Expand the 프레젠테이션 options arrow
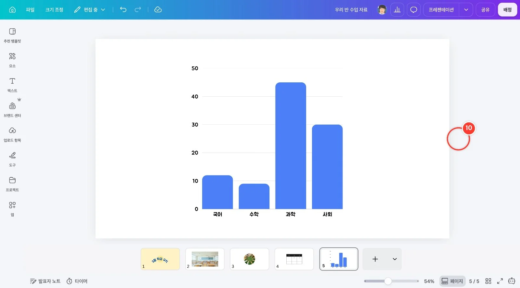 point(466,10)
